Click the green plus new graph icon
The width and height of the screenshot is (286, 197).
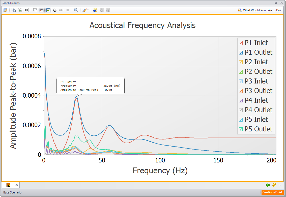point(268,185)
